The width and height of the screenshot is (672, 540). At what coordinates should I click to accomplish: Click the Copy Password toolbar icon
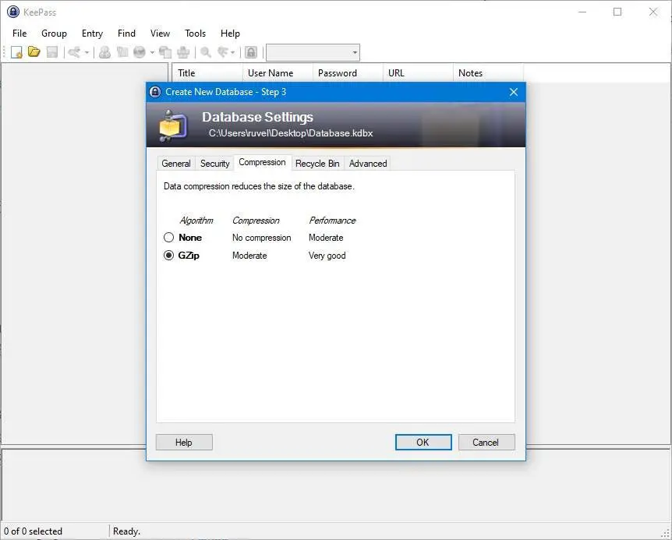tap(122, 52)
